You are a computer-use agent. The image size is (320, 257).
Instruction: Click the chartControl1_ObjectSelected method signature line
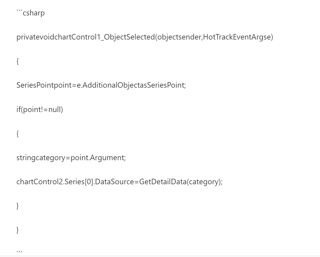pyautogui.click(x=145, y=37)
